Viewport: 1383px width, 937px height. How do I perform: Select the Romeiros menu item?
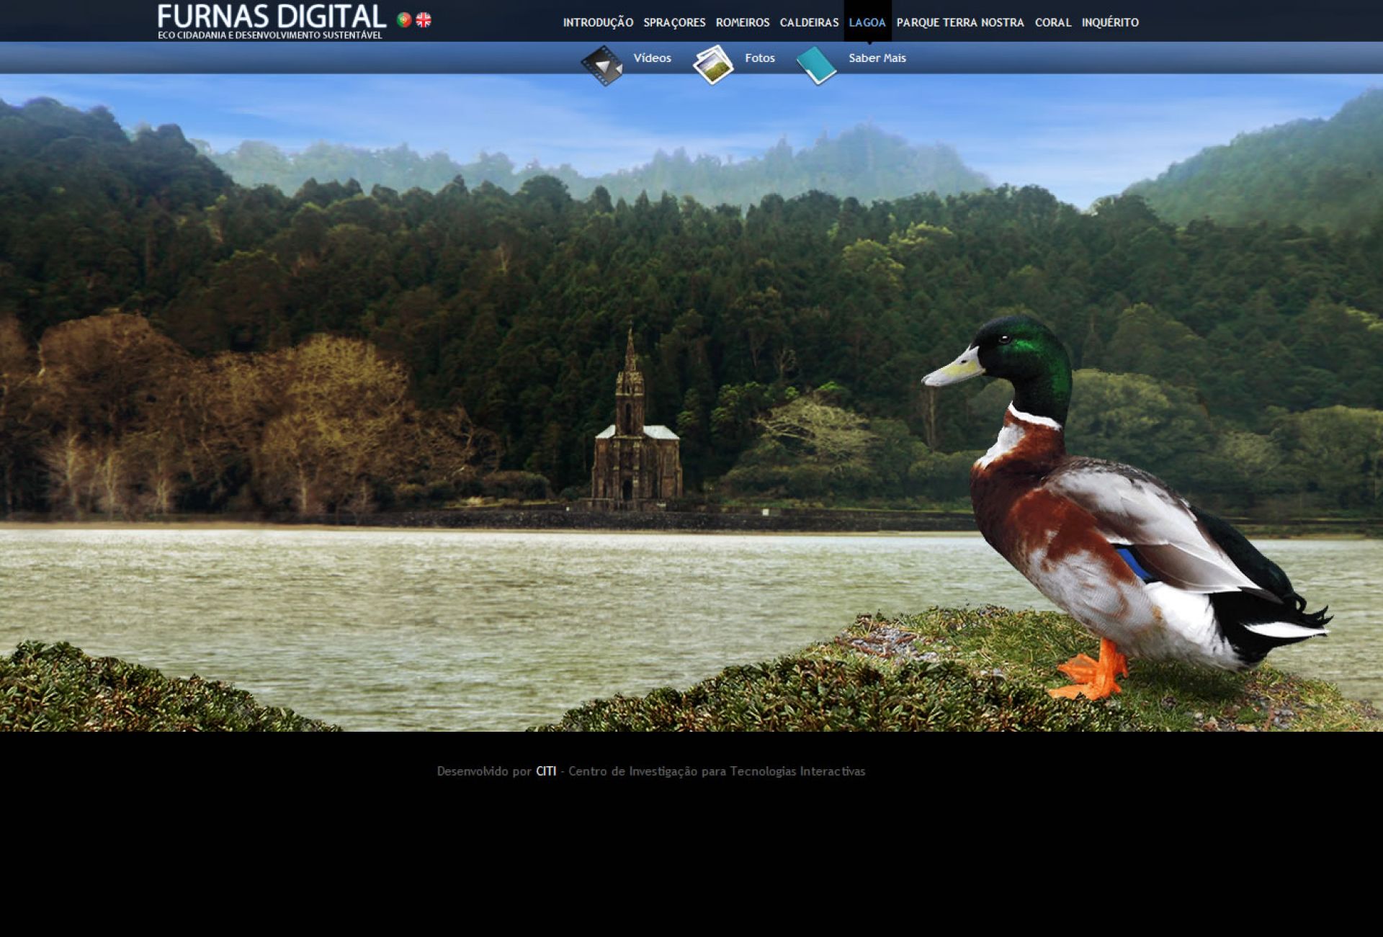click(x=743, y=22)
